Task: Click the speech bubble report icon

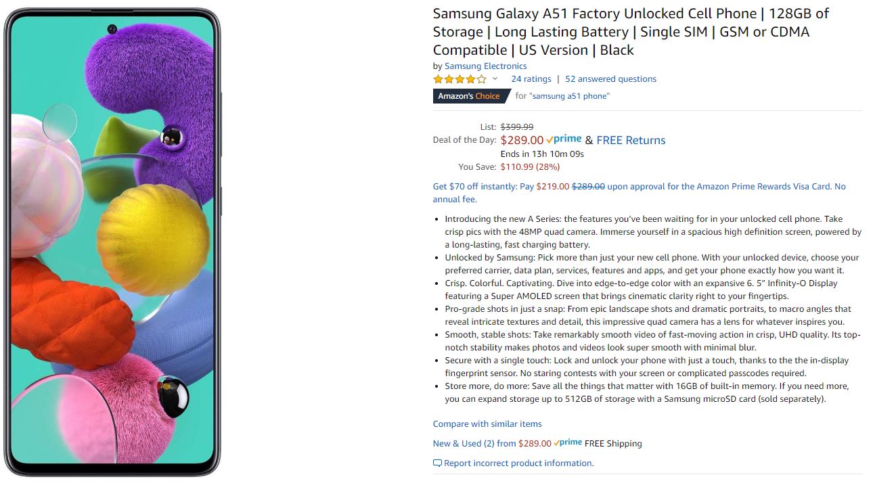Action: tap(437, 463)
